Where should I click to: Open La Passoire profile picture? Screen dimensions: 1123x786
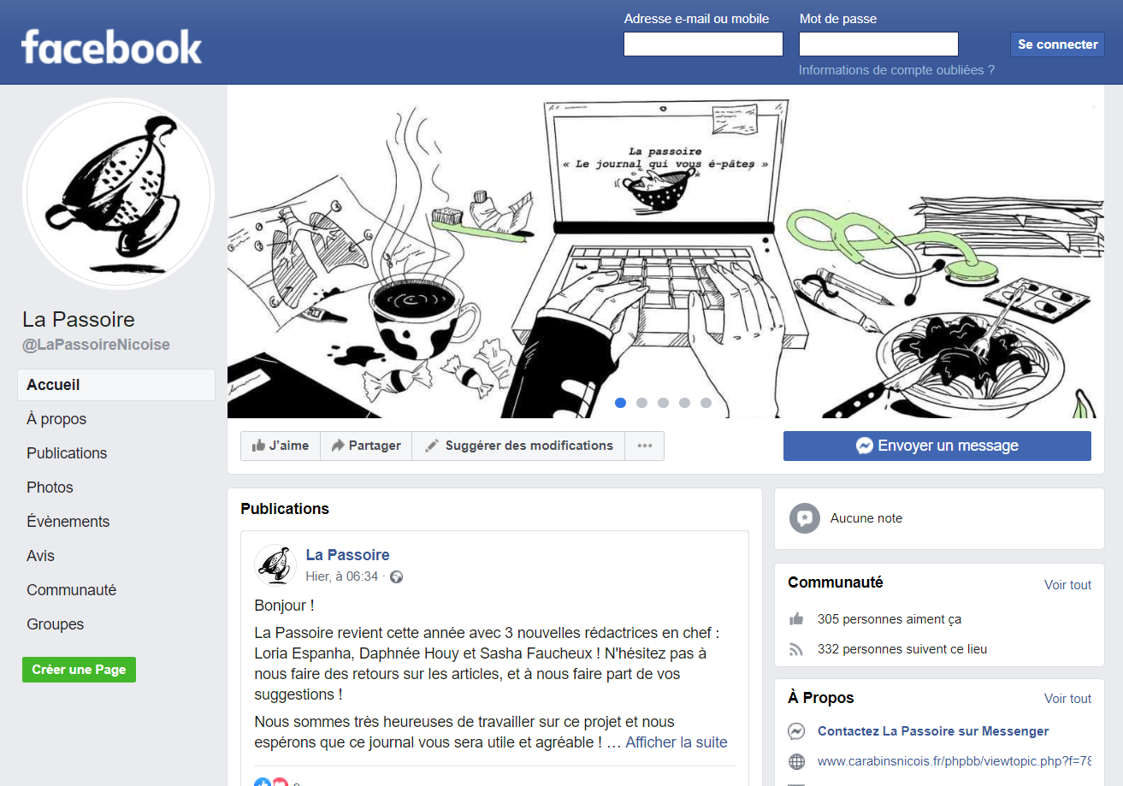[x=118, y=194]
